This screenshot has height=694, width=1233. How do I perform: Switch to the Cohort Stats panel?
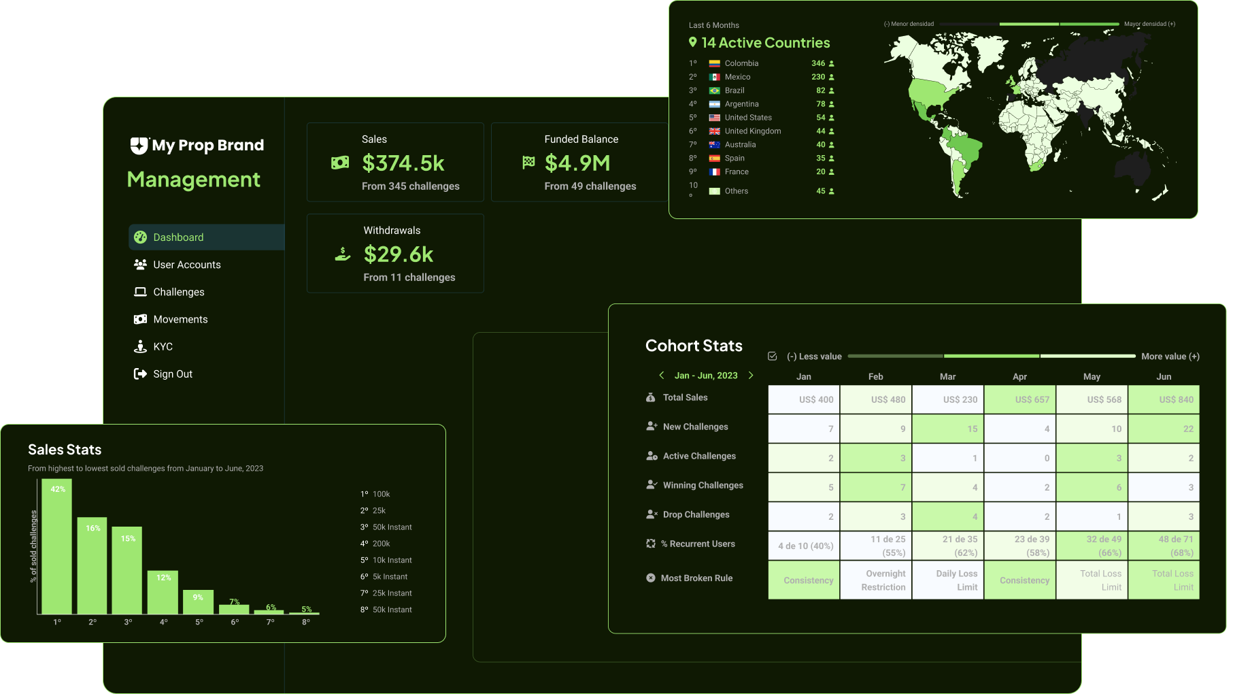click(x=694, y=346)
